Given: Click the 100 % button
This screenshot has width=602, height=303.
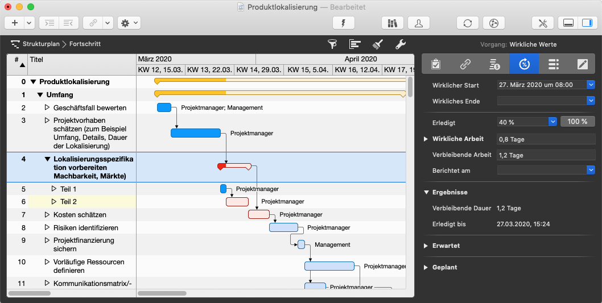Looking at the screenshot, I should point(577,122).
